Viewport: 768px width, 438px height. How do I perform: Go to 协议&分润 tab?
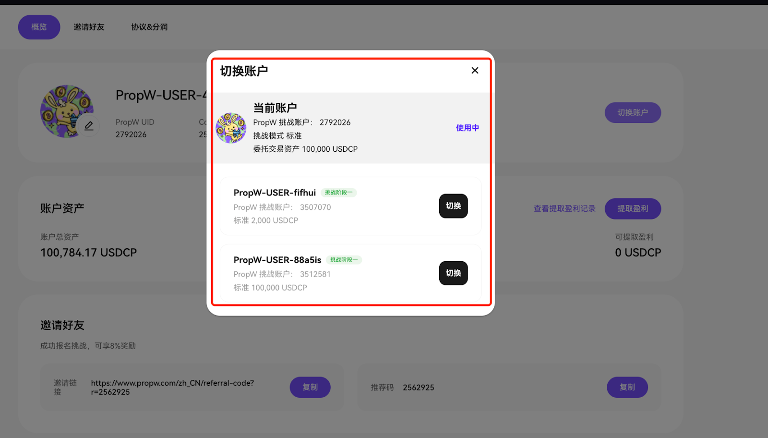point(149,27)
